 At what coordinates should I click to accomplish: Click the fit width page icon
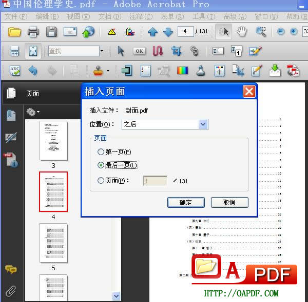point(15,51)
